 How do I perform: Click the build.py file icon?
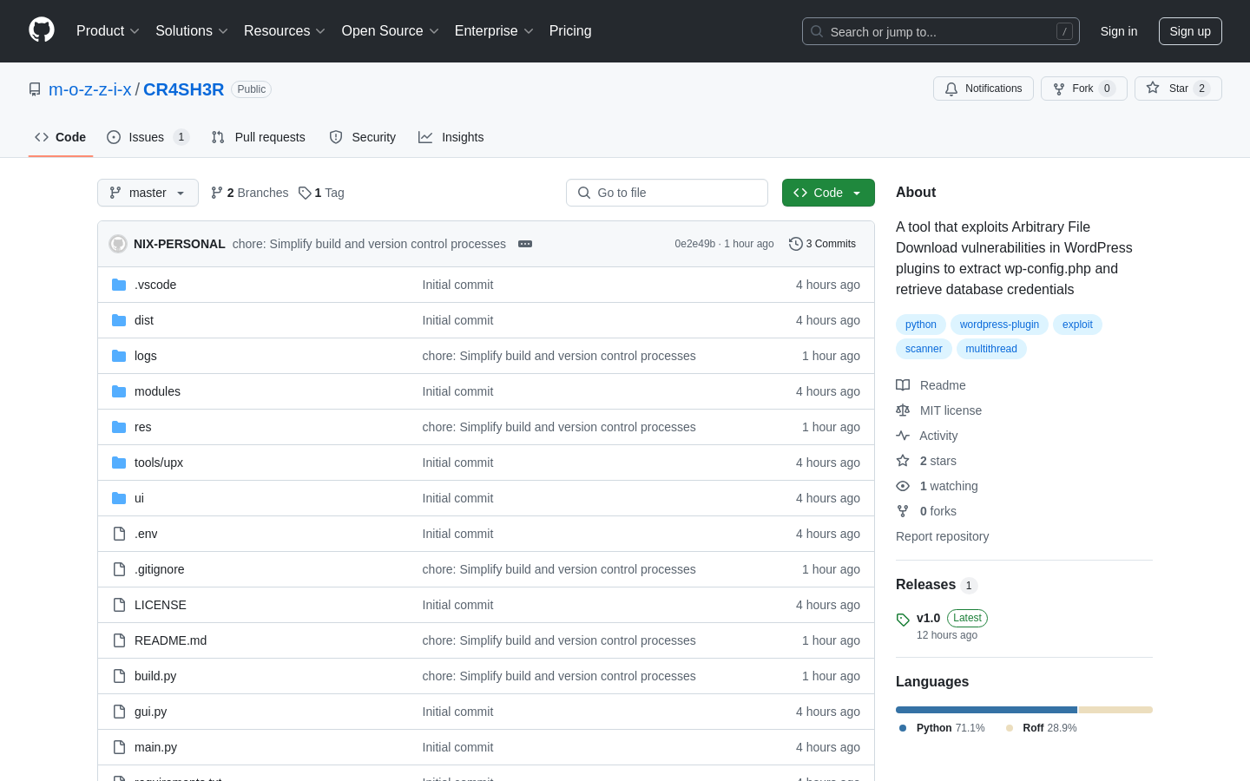point(119,676)
